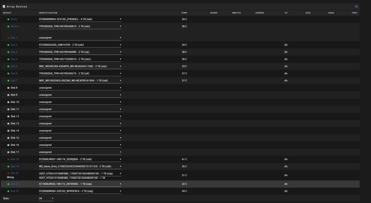Click the green status dot for Disk 5

[x=8, y=66]
